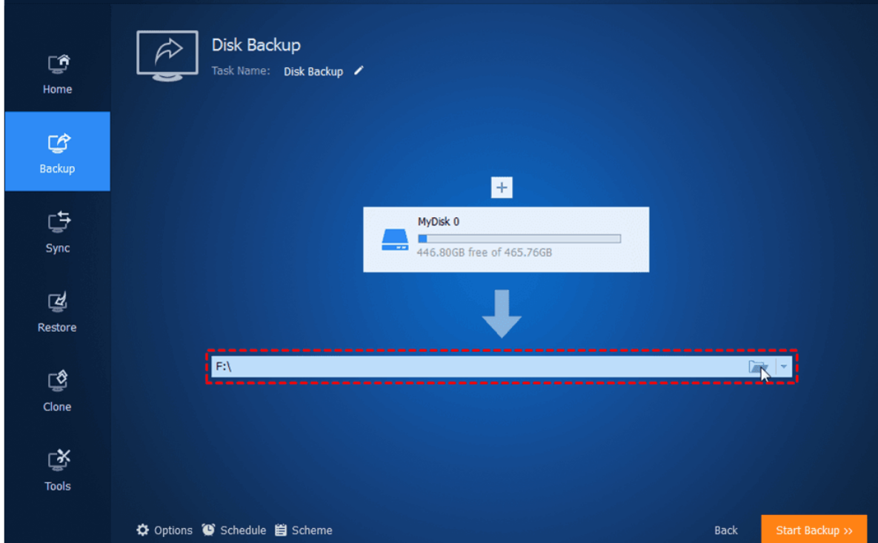878x543 pixels.
Task: Browse destination with the folder icon
Action: tap(756, 367)
